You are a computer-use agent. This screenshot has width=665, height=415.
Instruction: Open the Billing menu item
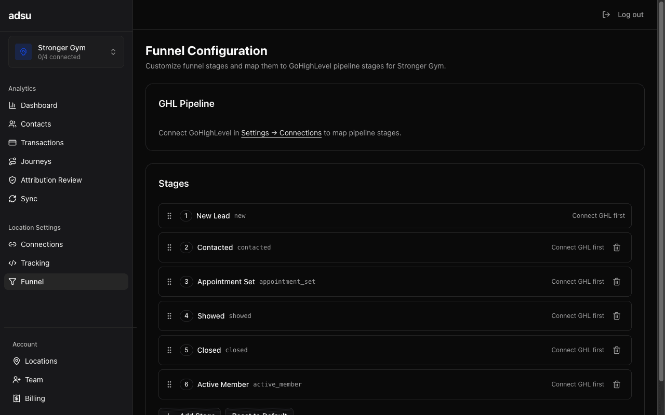[x=34, y=398]
